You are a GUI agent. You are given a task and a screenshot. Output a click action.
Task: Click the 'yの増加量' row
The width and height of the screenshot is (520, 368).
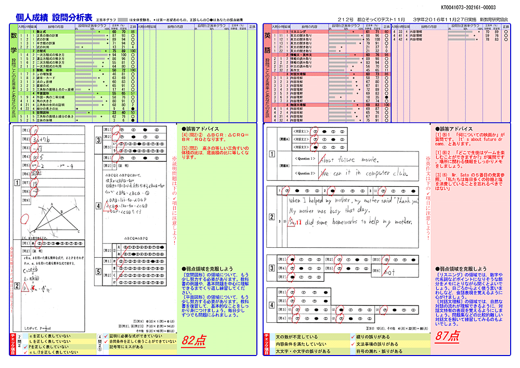click(77, 74)
